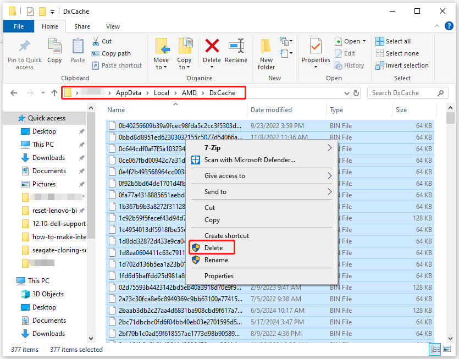Click AppData in the address breadcrumb
This screenshot has width=459, height=359.
click(128, 93)
